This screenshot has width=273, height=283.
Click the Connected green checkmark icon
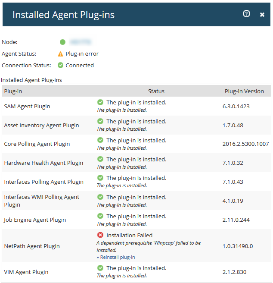61,66
